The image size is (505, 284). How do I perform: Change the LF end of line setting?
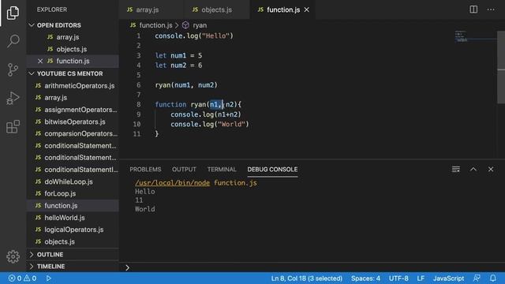click(x=421, y=278)
